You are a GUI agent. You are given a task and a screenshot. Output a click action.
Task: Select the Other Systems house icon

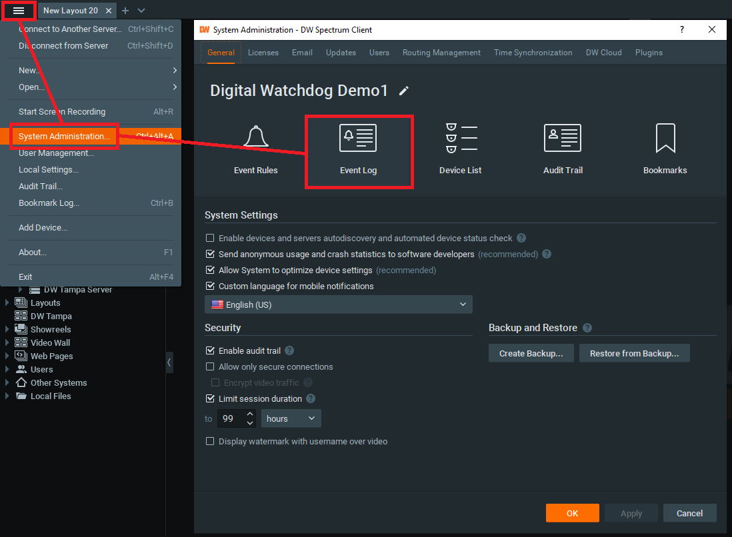pos(21,382)
